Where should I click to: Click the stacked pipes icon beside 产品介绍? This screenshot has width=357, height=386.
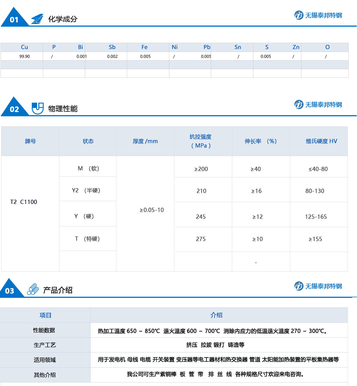pos(33,289)
